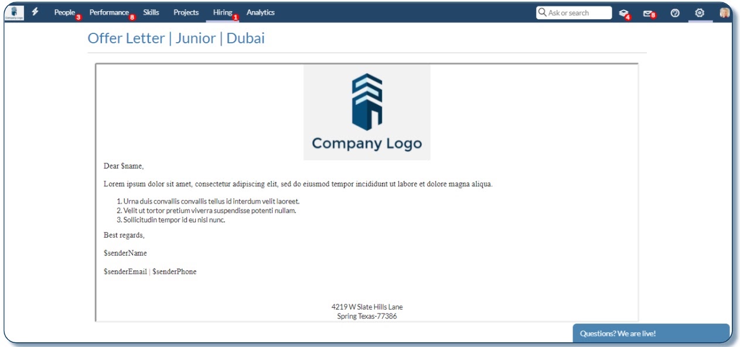Image resolution: width=740 pixels, height=347 pixels.
Task: Click the notification badge on the Performance menu
Action: (132, 16)
